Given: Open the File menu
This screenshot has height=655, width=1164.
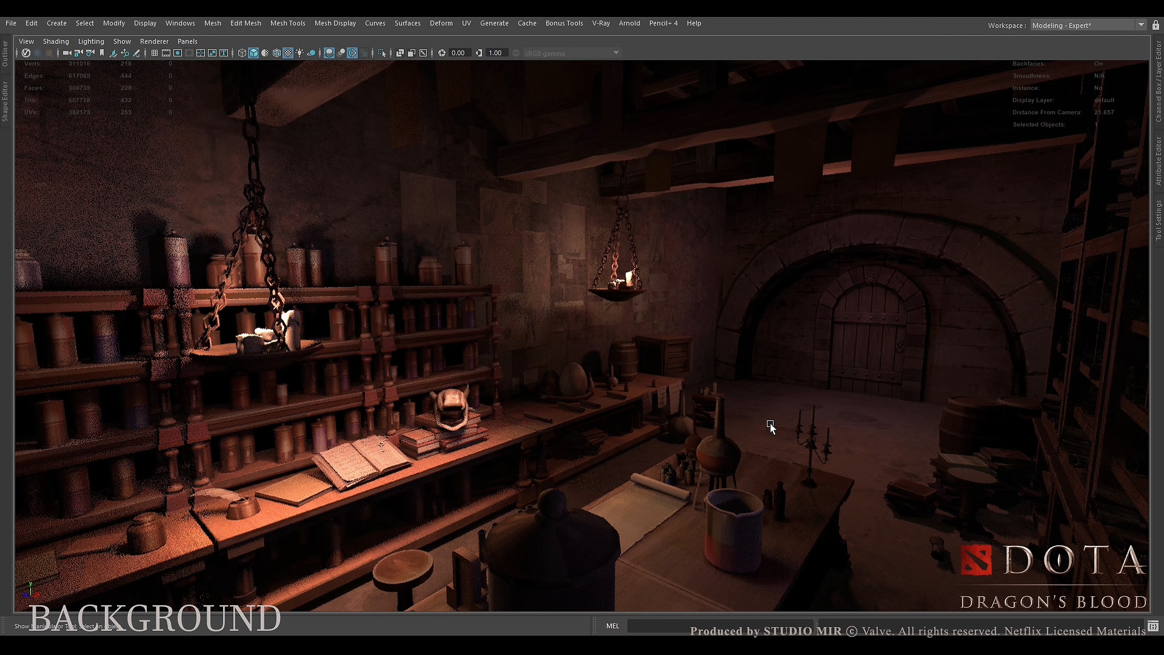Looking at the screenshot, I should pyautogui.click(x=11, y=23).
